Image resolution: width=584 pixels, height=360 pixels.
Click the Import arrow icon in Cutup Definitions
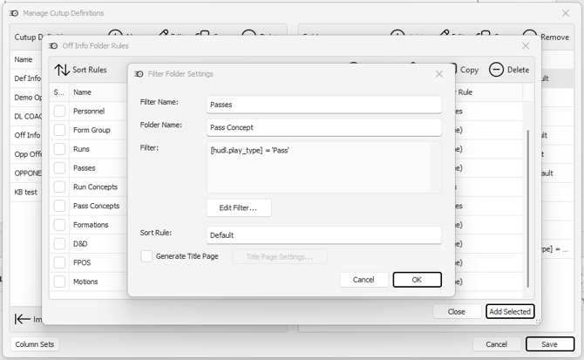23,319
